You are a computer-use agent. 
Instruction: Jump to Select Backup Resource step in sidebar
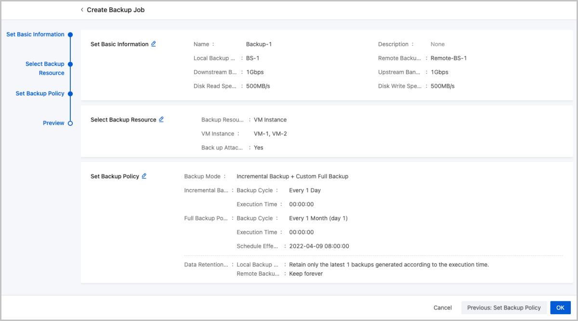tap(45, 68)
